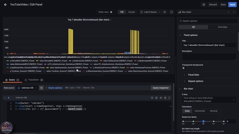This screenshot has height=134, width=239.
Task: Click query editor line 1 from bucket
Action: [30, 103]
